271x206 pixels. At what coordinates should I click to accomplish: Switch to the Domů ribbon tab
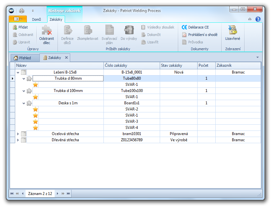click(37, 19)
